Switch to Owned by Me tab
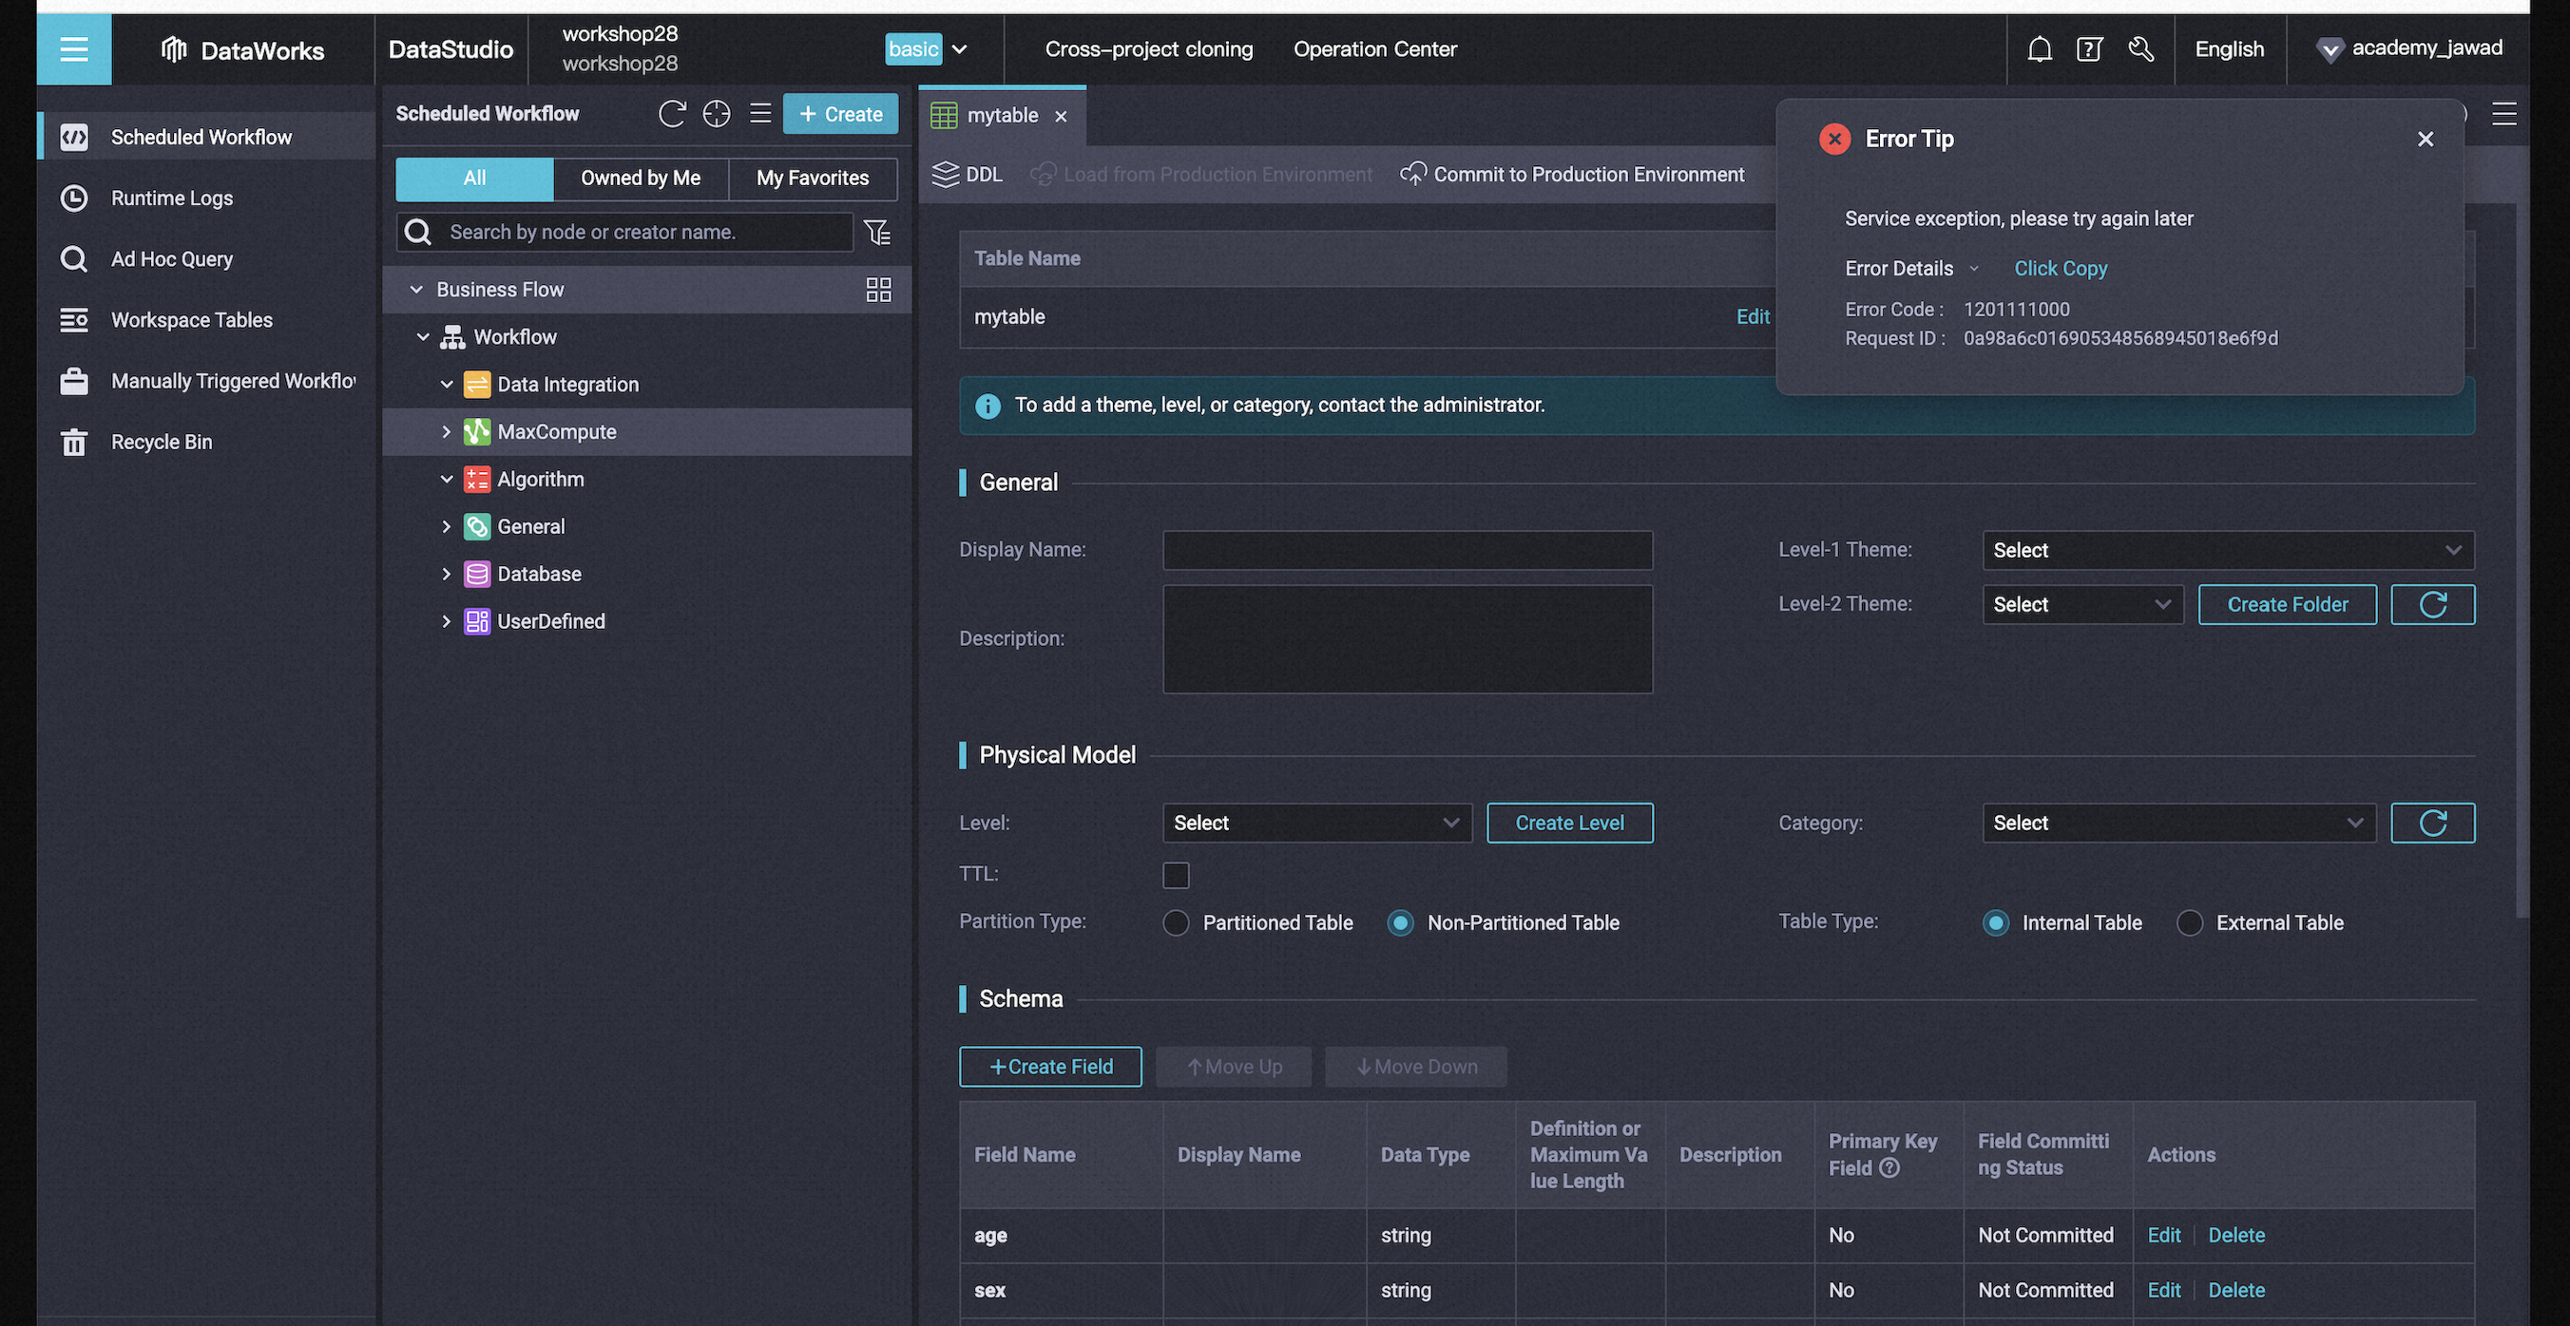This screenshot has height=1326, width=2570. tap(641, 179)
